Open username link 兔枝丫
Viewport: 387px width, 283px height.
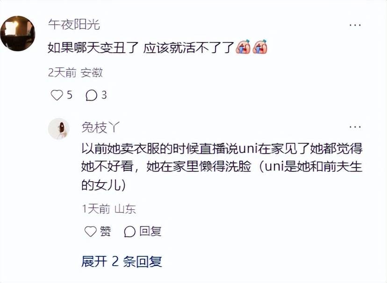[100, 127]
